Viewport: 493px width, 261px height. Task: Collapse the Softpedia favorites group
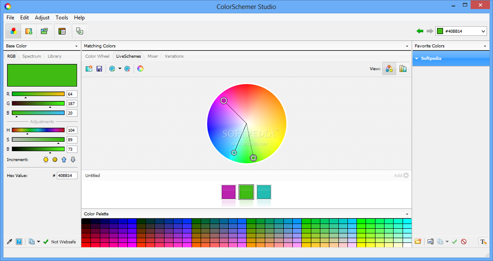417,59
